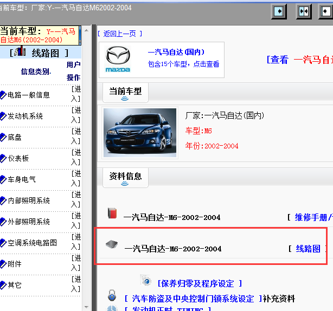Click the blue Mazda M6 car photo
Image resolution: width=333 pixels, height=311 pixels.
pyautogui.click(x=140, y=133)
